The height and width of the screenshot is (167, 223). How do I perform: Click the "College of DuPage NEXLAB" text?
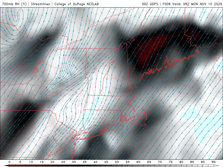[x=76, y=4]
